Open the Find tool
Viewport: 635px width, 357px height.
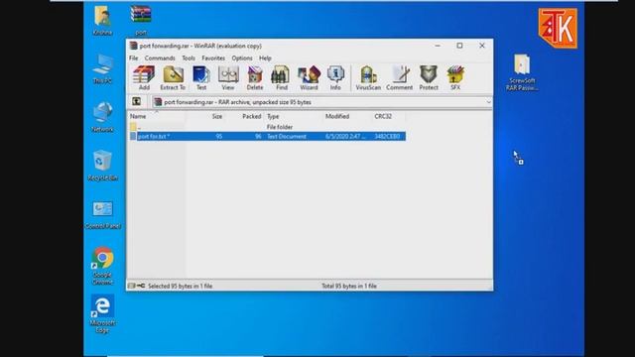282,77
